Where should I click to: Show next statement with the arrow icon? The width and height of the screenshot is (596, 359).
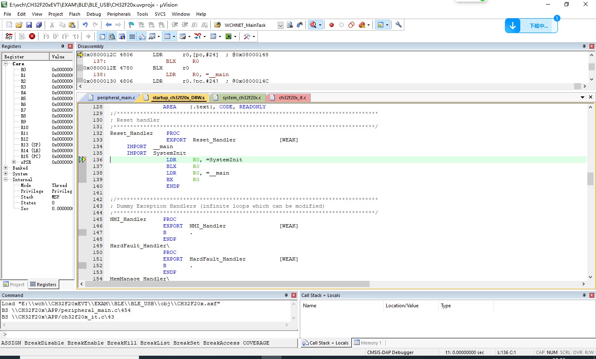pos(88,36)
